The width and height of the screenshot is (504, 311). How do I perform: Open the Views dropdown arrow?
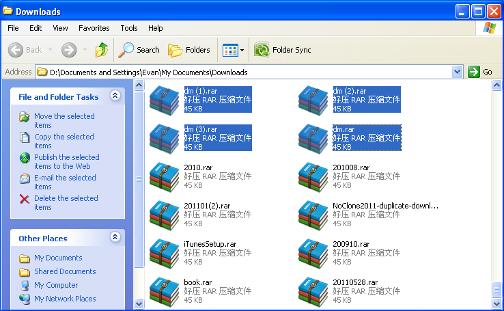click(x=242, y=50)
